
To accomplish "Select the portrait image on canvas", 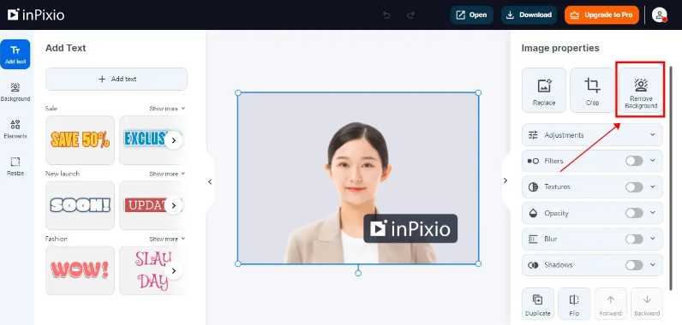I will point(358,178).
